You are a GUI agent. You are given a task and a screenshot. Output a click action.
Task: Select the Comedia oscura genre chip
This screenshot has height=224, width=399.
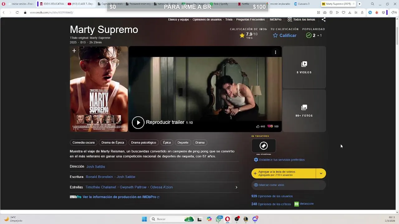click(x=84, y=142)
